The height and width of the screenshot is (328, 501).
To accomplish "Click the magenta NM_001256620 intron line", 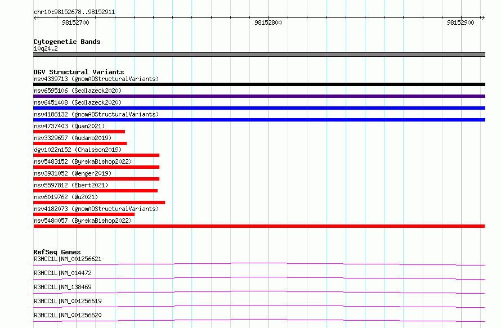I will coord(259,320).
